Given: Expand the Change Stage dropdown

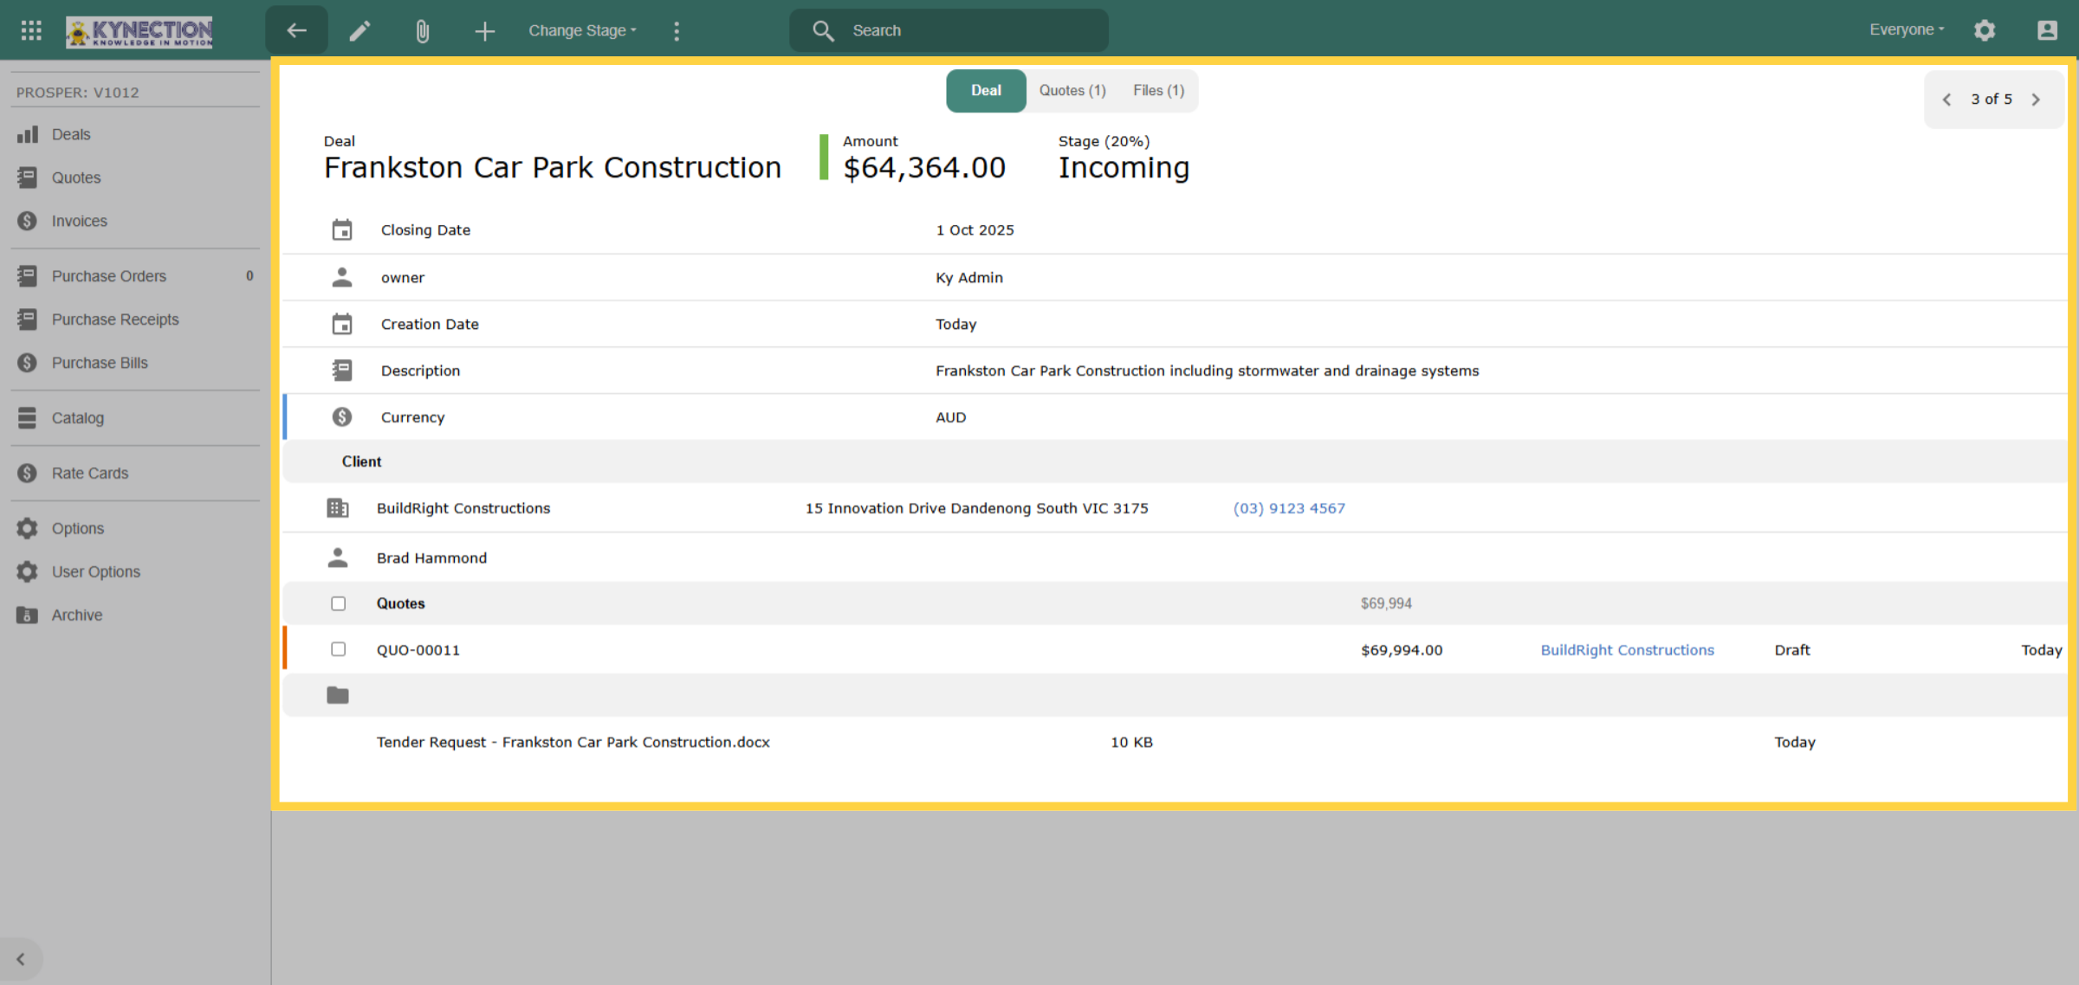Looking at the screenshot, I should [583, 30].
